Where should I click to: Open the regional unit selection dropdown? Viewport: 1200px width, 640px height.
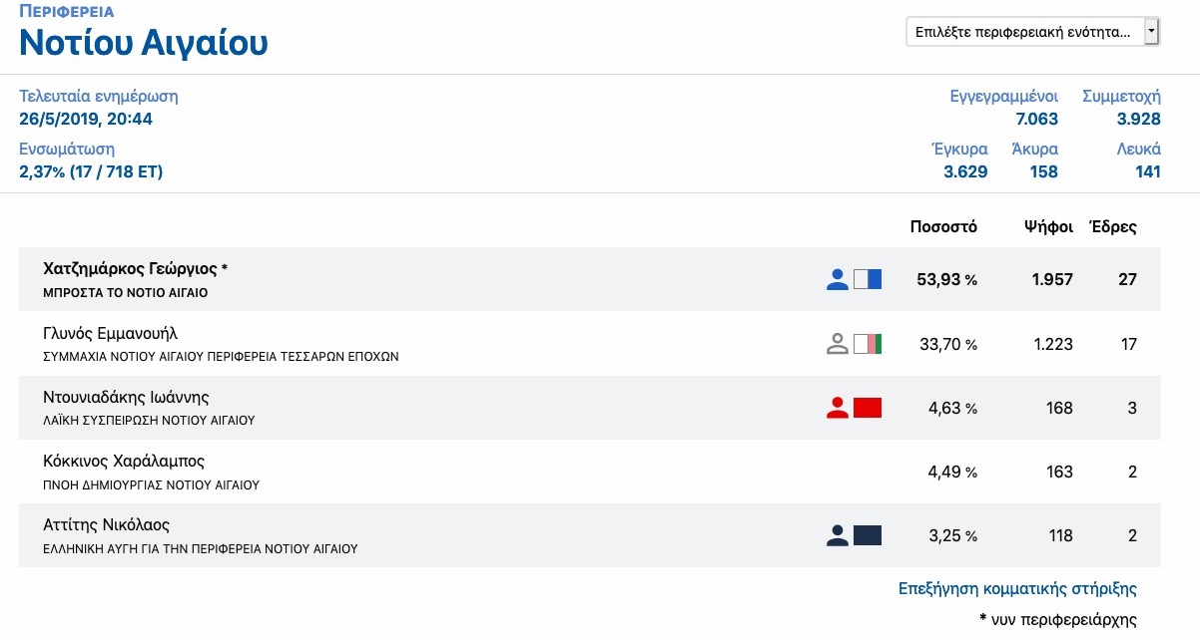tap(1032, 32)
